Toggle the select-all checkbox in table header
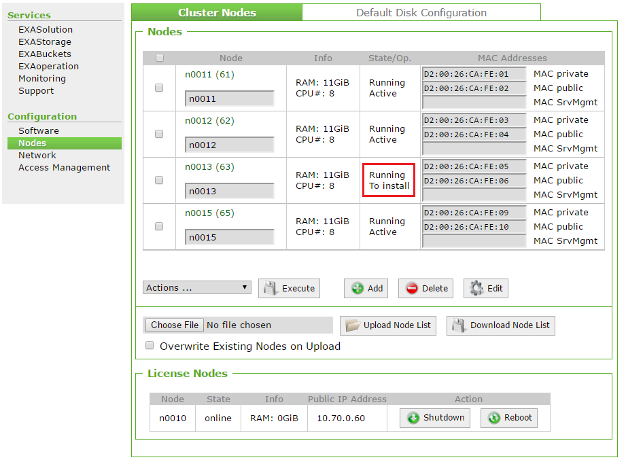 click(x=160, y=58)
